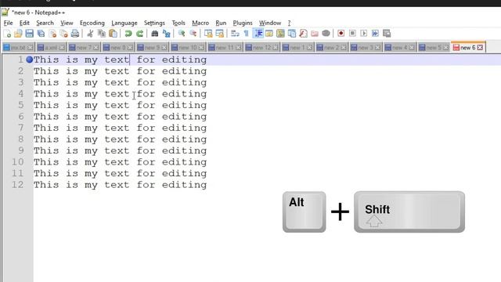Click the Folder as Workspace icon
The image size is (501, 282).
[x=315, y=33]
